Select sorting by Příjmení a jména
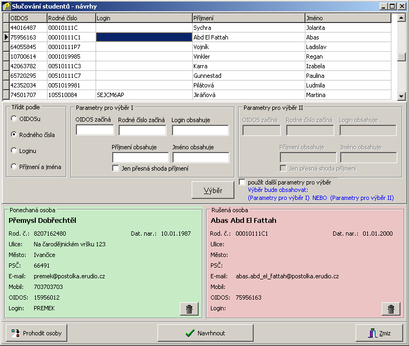Screen dimensions: 409x346 [x=14, y=167]
